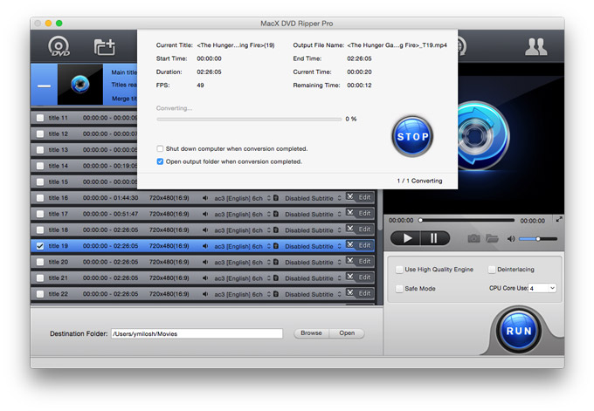This screenshot has height=411, width=594.
Task: Click the camera snapshot icon
Action: (473, 238)
